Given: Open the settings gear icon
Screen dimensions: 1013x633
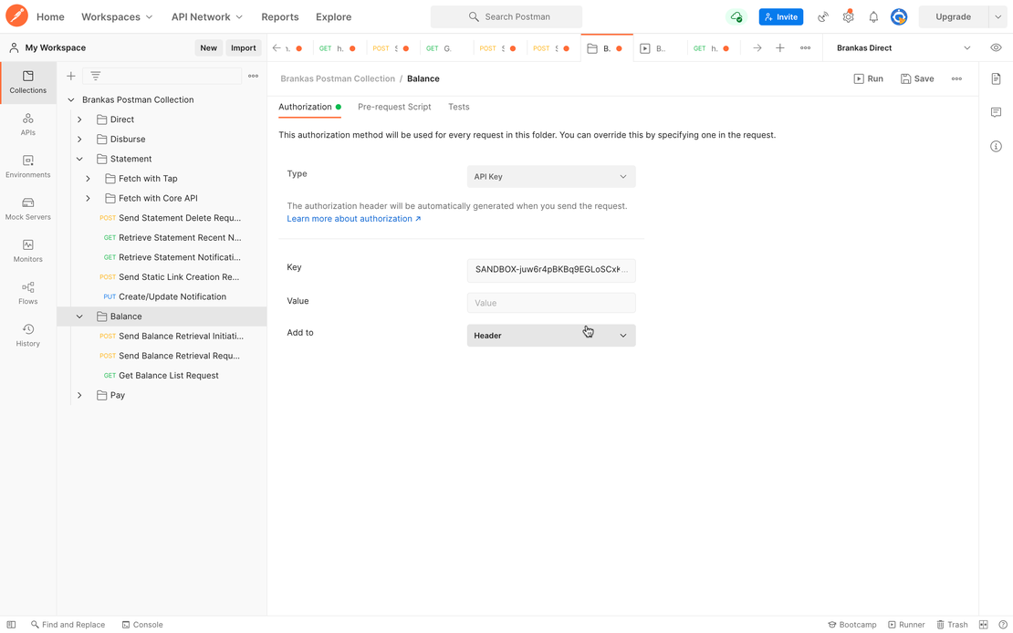Looking at the screenshot, I should [848, 16].
